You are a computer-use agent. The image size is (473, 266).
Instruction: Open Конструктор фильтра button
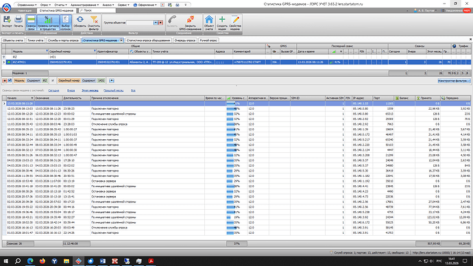click(x=454, y=81)
